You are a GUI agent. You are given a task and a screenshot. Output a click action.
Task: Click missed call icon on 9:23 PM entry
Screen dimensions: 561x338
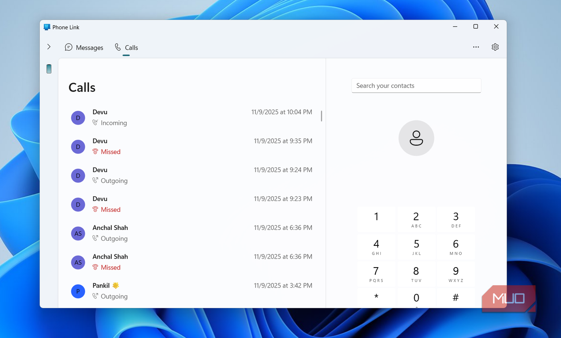coord(95,209)
